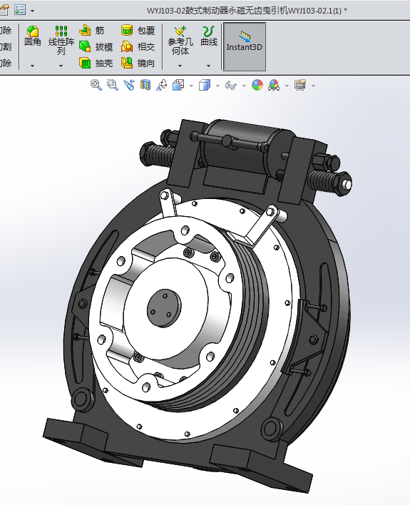
Task: Expand the Hide/Show Items dropdown arrow
Action: [x=244, y=86]
